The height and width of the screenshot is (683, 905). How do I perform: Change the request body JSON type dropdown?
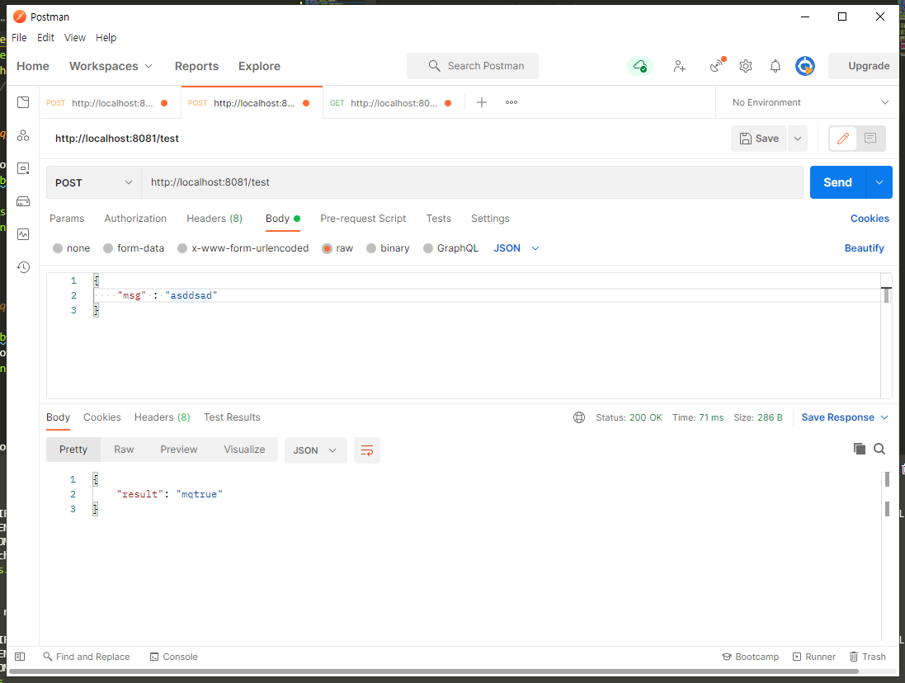pos(516,248)
